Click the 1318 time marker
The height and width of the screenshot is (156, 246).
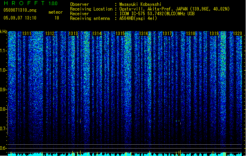190,34
